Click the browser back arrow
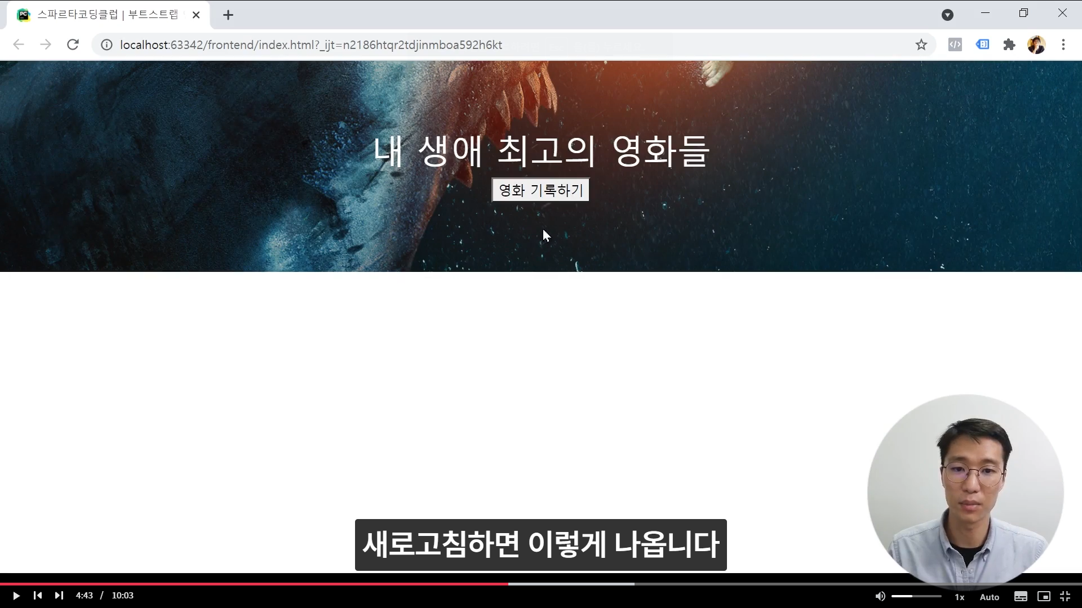 click(19, 44)
